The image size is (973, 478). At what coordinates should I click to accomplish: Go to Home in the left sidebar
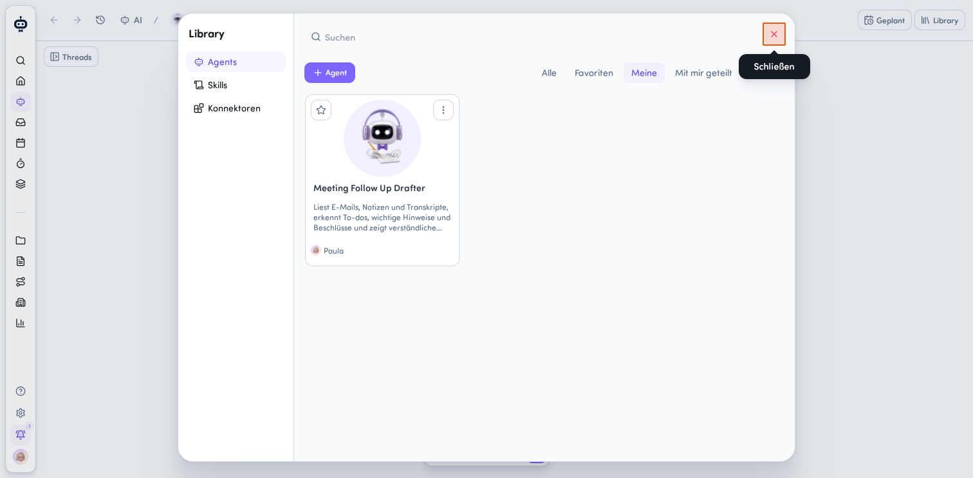[x=21, y=81]
